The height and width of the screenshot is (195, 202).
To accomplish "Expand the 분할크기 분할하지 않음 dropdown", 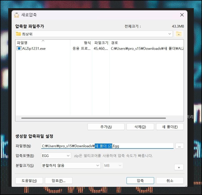I will [x=71, y=165].
